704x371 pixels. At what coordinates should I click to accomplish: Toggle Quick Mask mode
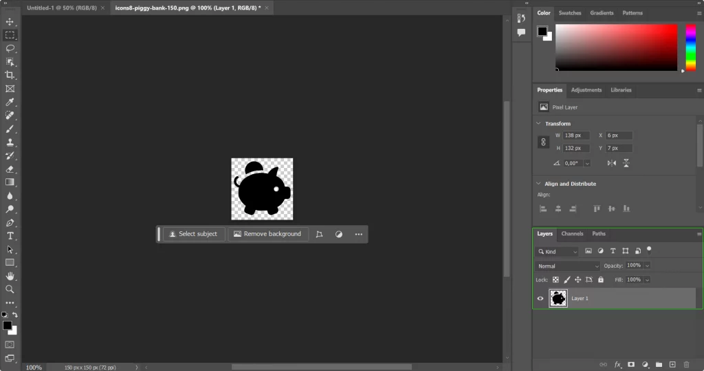10,344
